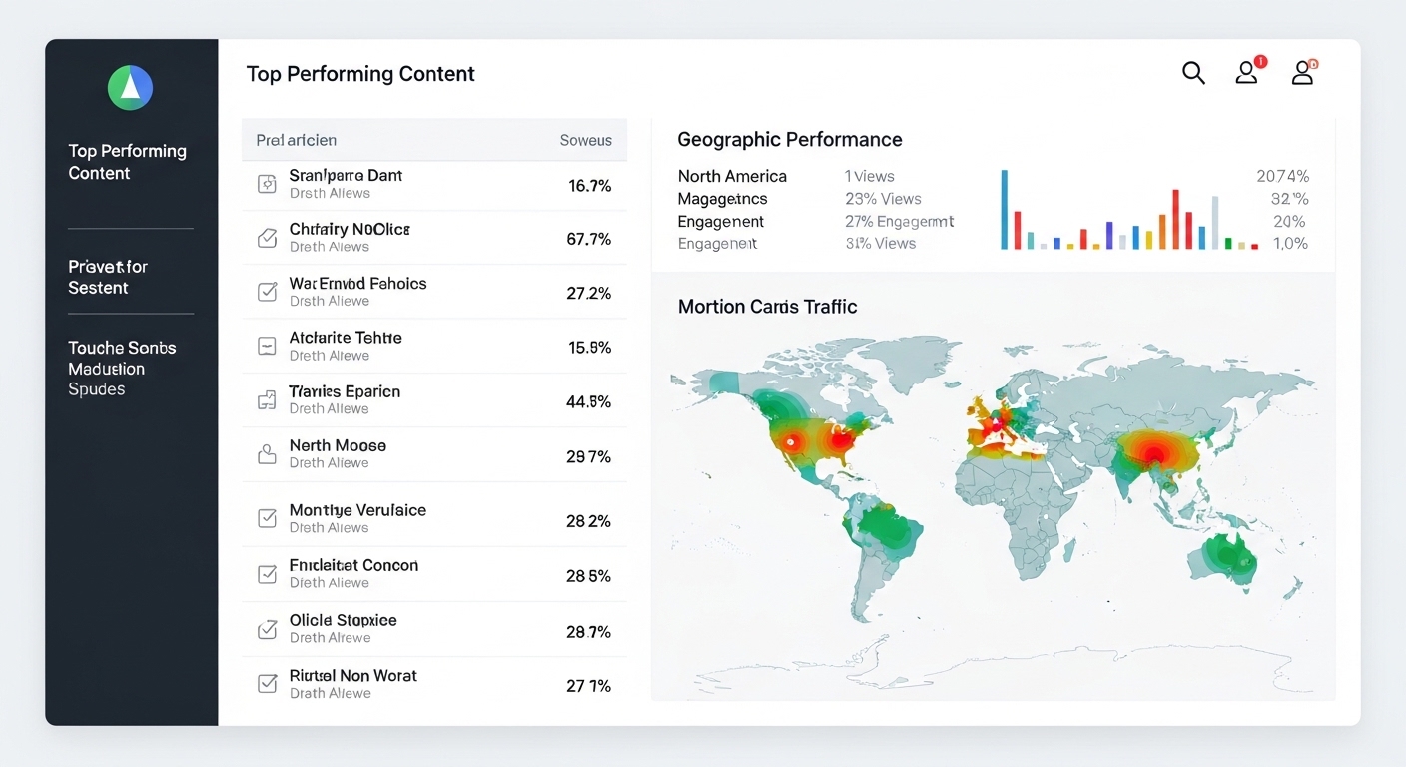Click the 31% Views value
Viewport: 1406px width, 767px height.
[881, 244]
